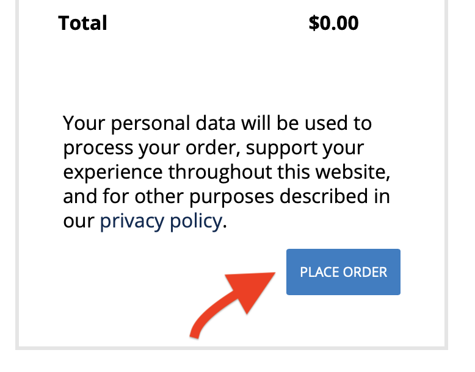Click the phrase 'experience throughout this website'
The image size is (475, 372).
pos(225,172)
